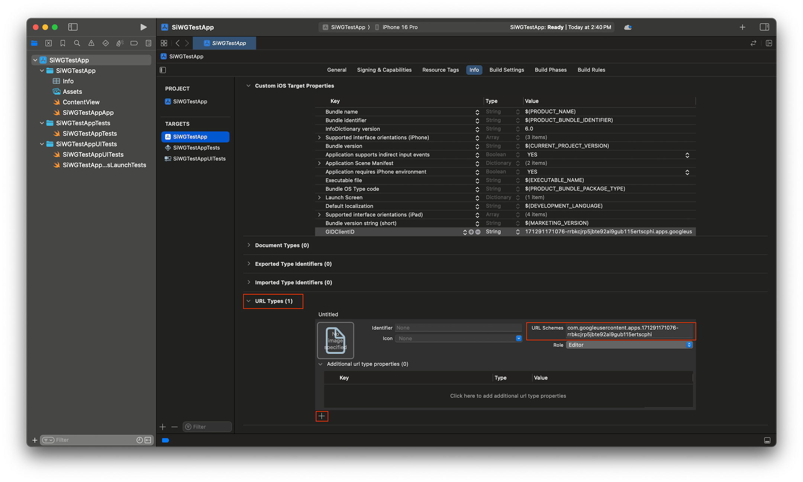
Task: Toggle the debug area at the bottom
Action: [767, 440]
